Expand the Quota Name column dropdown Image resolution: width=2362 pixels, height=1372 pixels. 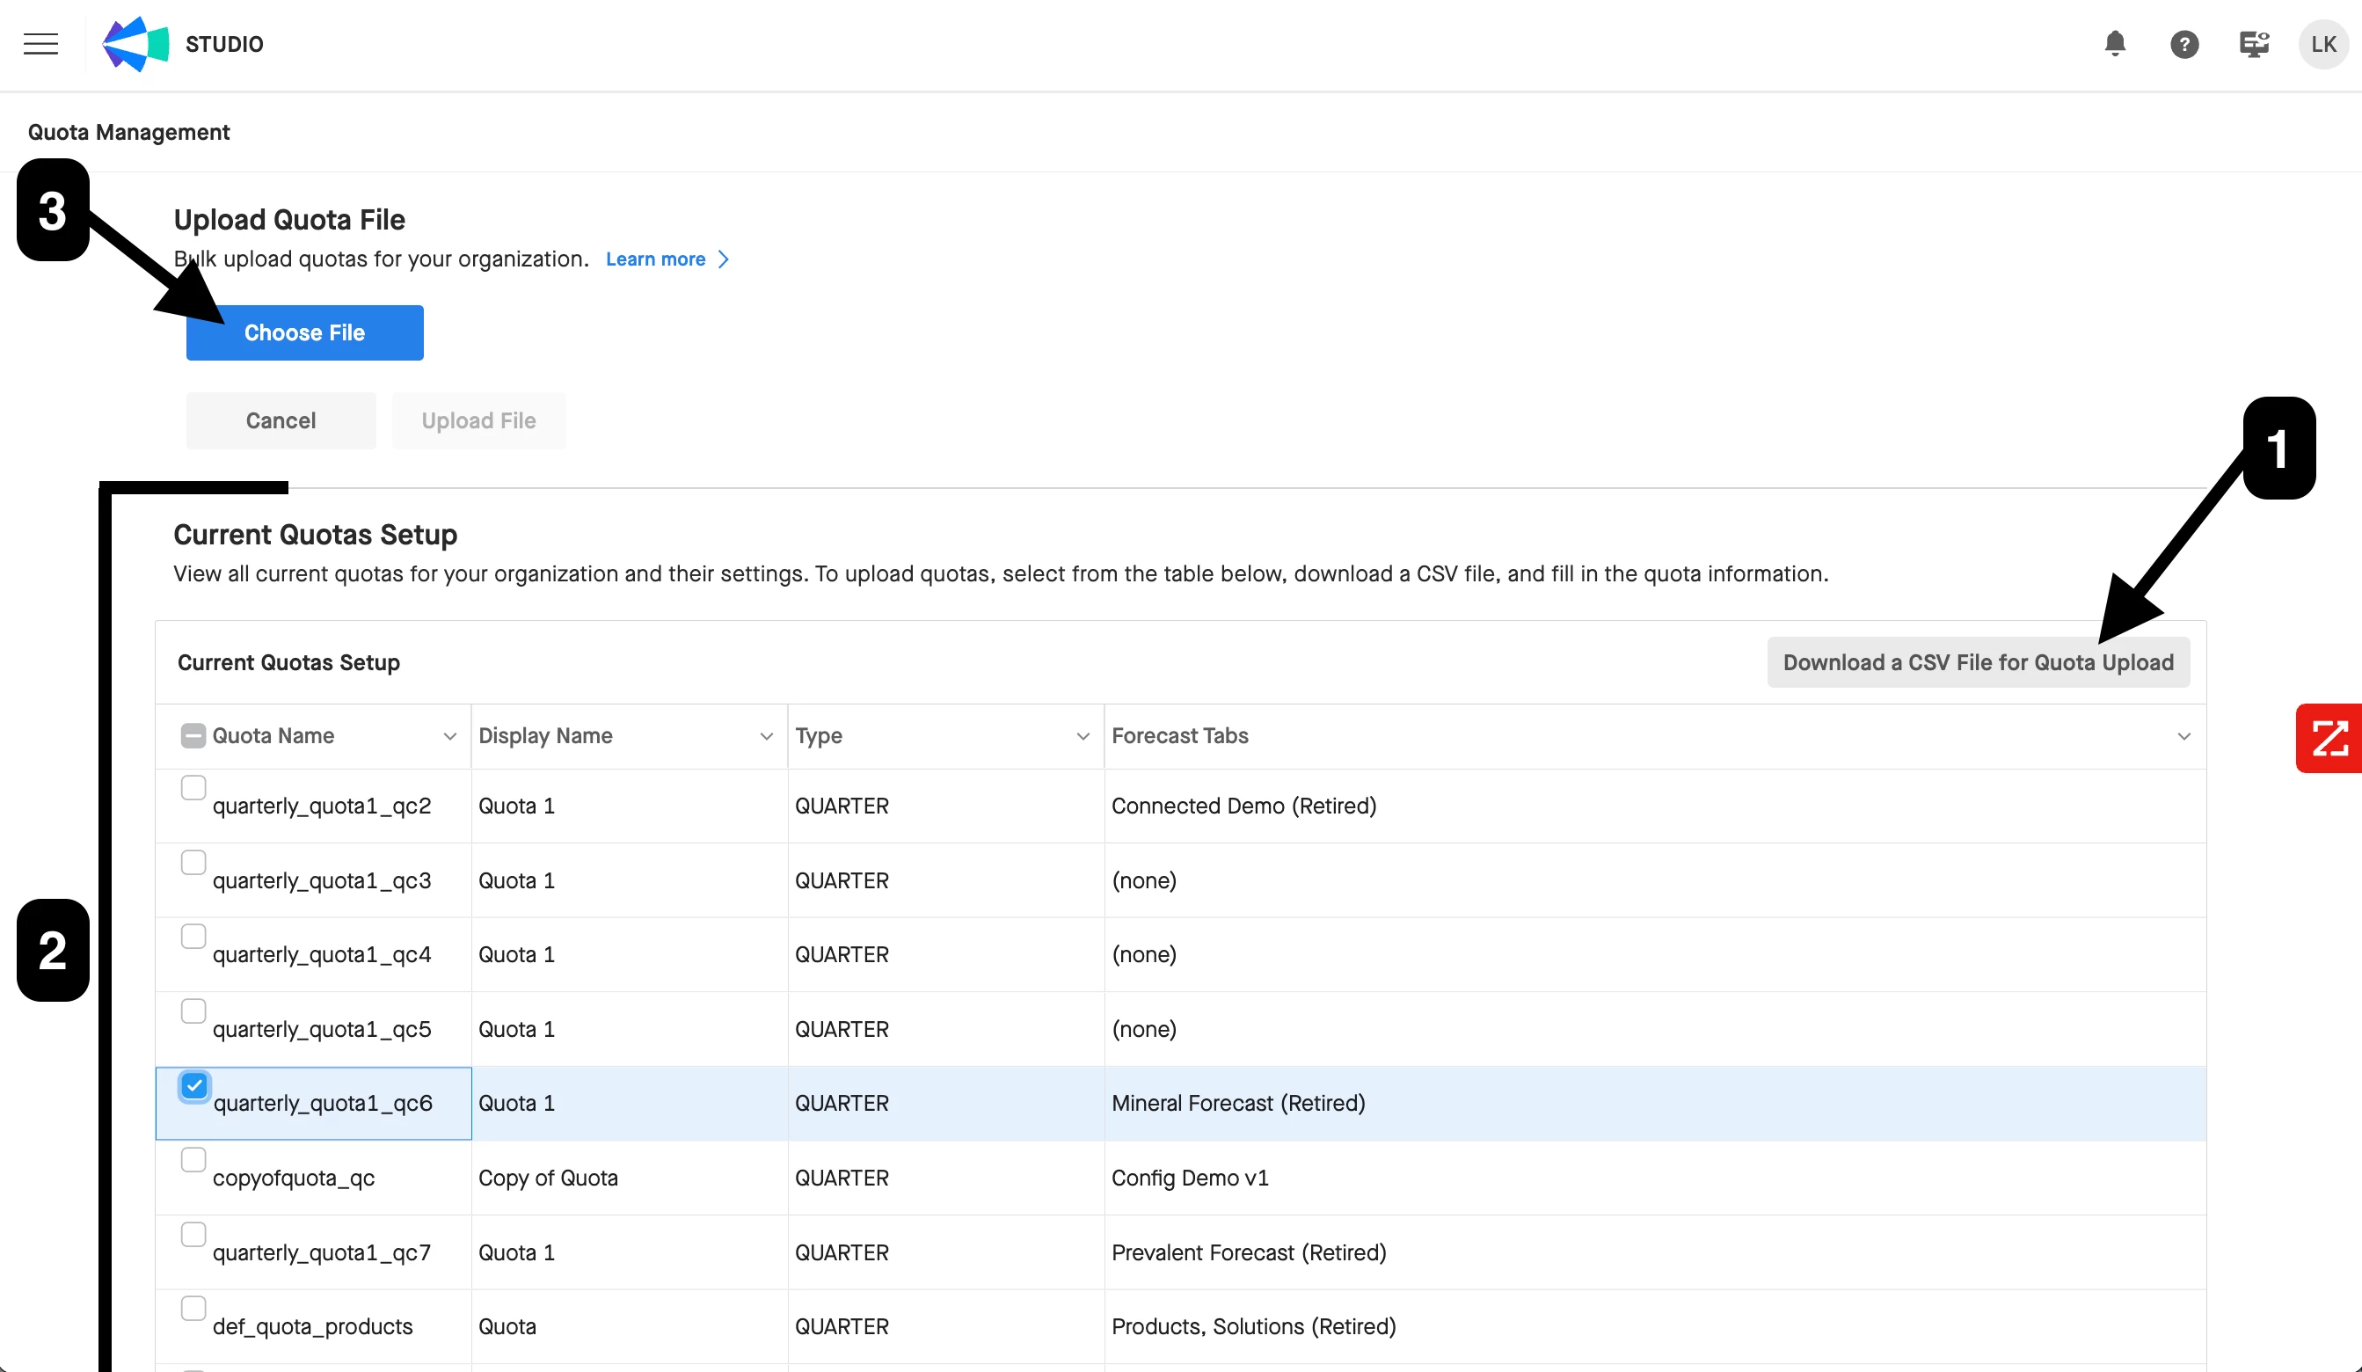[x=450, y=737]
